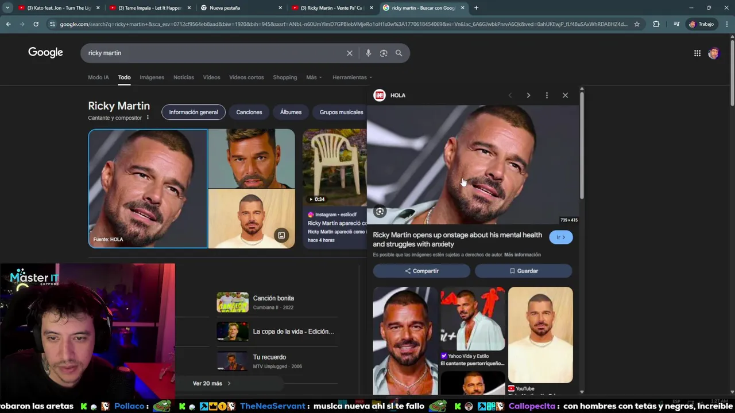The width and height of the screenshot is (735, 413).
Task: Open the Chrome three-dot menu
Action: point(727,24)
